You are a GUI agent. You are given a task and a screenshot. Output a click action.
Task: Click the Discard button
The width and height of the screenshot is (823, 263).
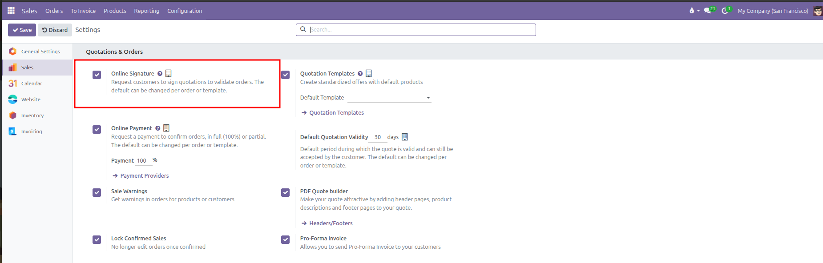tap(55, 30)
